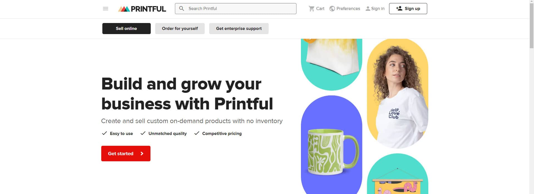Open Get enterprise support tab

coord(239,29)
